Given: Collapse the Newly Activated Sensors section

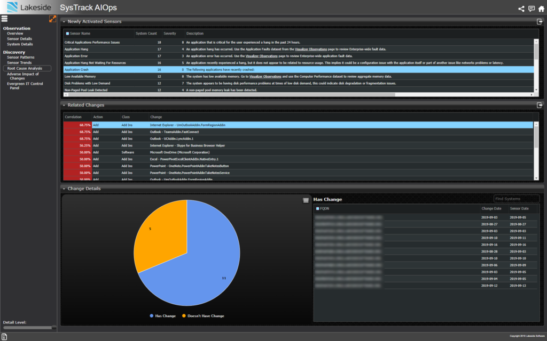Looking at the screenshot, I should [64, 21].
